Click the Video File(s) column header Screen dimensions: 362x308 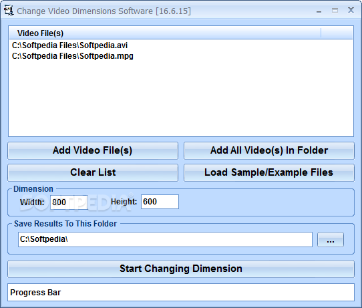coord(165,33)
